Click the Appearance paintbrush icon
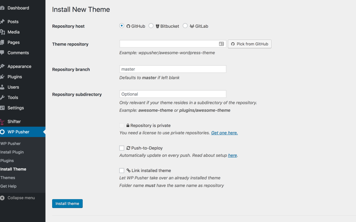Viewport: 356px width, 222px height. 2,66
